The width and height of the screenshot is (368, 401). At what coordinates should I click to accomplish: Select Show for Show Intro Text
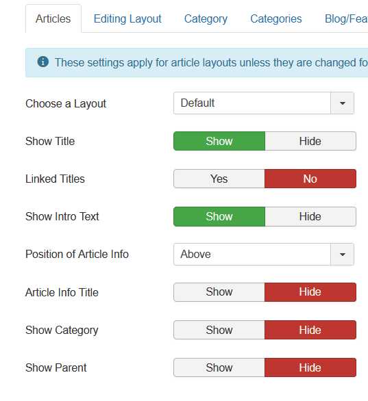tap(219, 217)
